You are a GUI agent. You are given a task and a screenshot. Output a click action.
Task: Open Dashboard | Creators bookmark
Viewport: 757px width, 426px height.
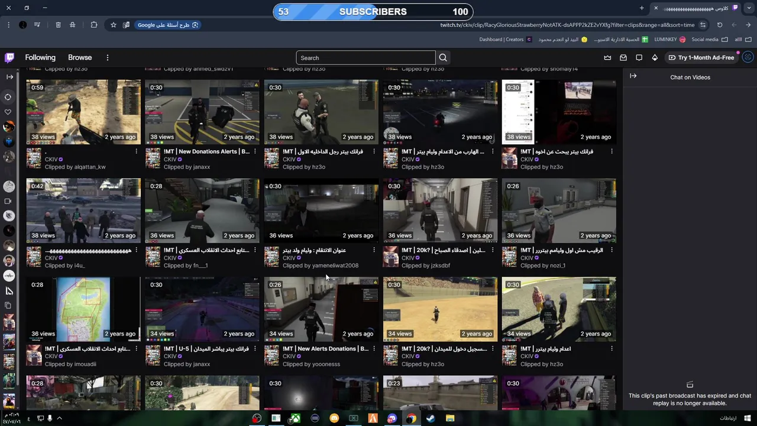click(x=506, y=40)
